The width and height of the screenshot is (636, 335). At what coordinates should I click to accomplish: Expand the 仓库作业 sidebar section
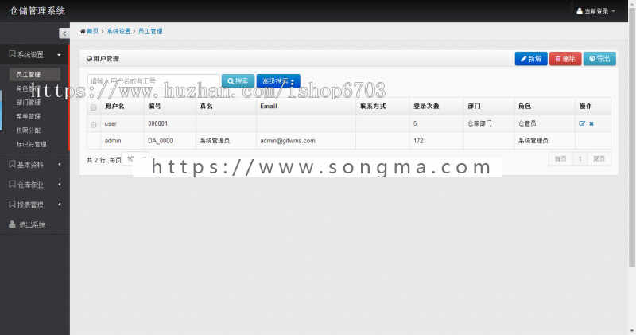[x=35, y=185]
